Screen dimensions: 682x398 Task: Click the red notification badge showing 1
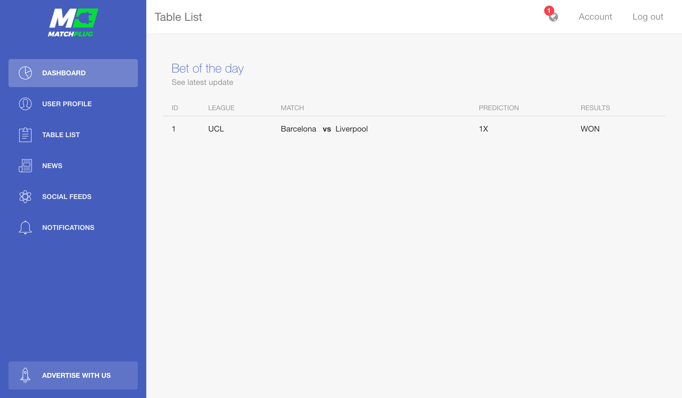tap(549, 11)
